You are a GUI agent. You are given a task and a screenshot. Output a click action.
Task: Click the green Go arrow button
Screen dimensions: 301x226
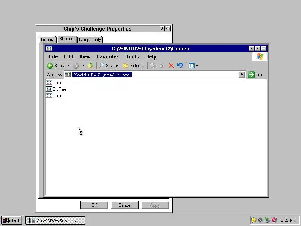pos(251,75)
